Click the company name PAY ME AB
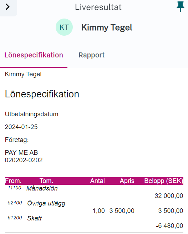Image resolution: width=188 pixels, height=234 pixels. (x=21, y=153)
